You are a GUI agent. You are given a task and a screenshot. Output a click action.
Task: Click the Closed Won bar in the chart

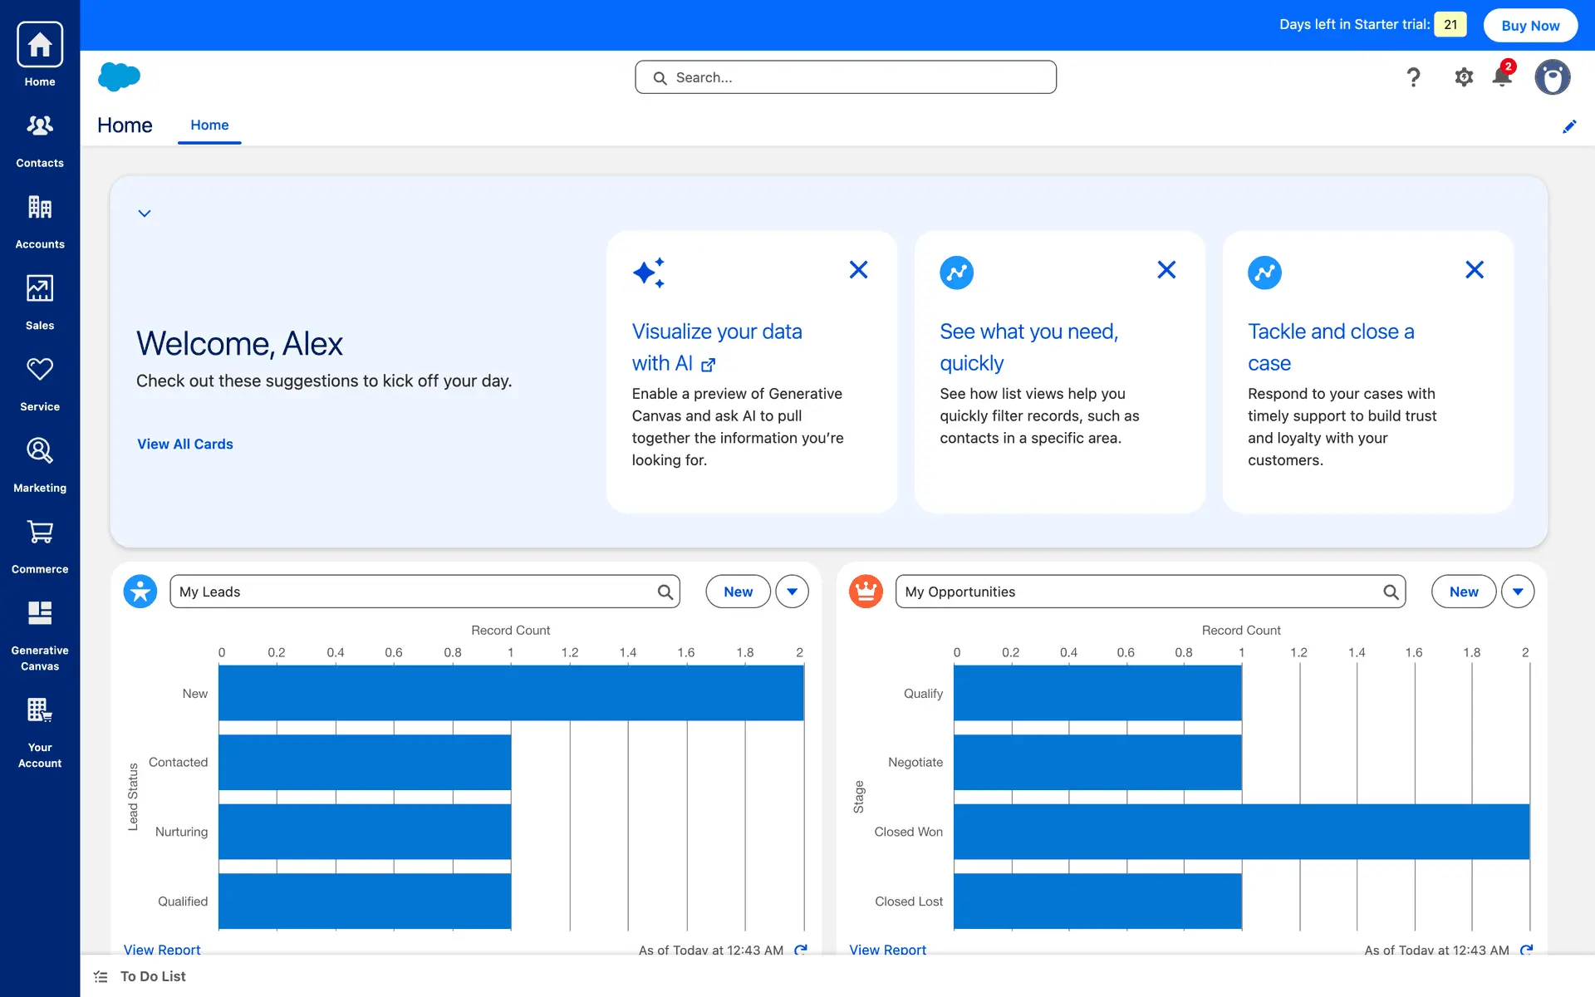tap(1241, 831)
